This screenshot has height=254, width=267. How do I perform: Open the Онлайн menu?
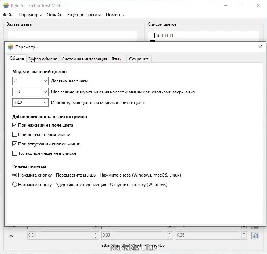coord(54,15)
